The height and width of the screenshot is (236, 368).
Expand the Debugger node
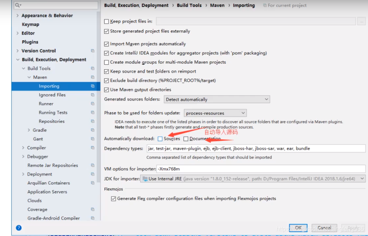(23, 157)
